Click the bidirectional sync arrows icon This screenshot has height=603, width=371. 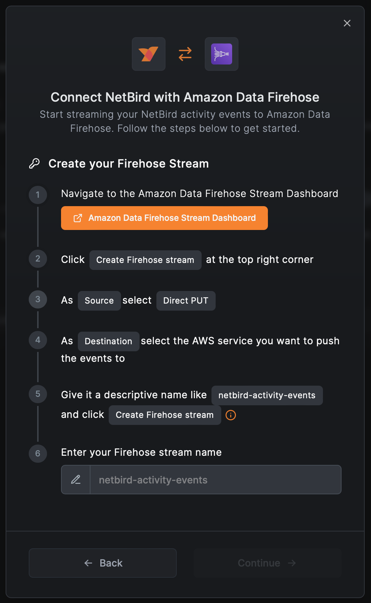click(x=185, y=54)
